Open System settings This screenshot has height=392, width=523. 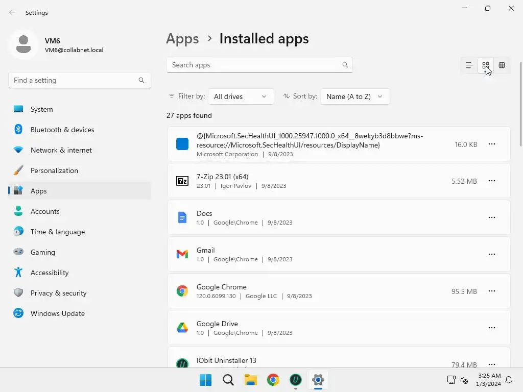click(x=79, y=109)
